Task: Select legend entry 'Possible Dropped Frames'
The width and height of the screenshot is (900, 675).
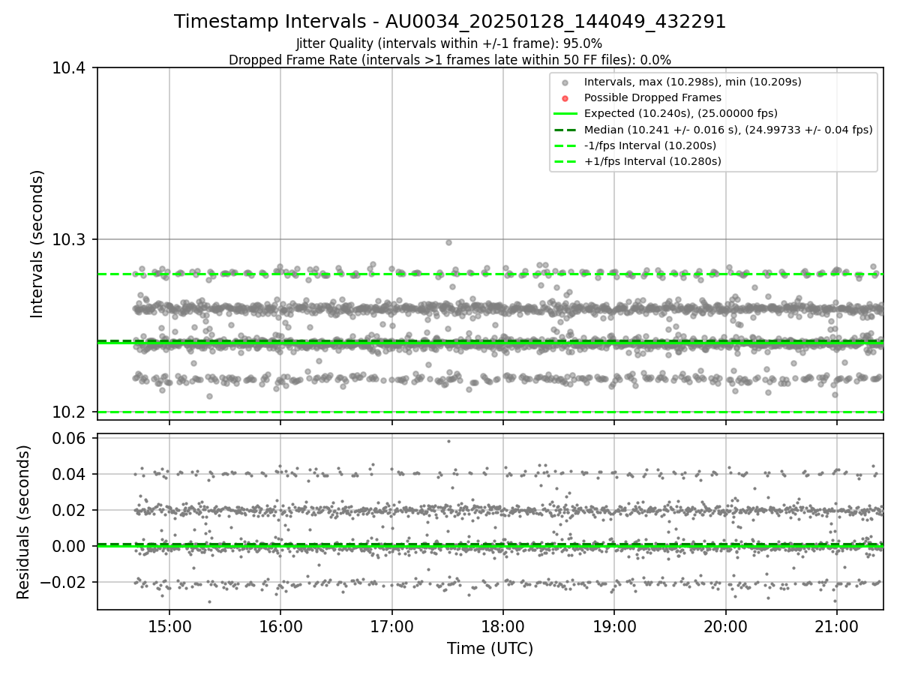Action: click(x=652, y=97)
